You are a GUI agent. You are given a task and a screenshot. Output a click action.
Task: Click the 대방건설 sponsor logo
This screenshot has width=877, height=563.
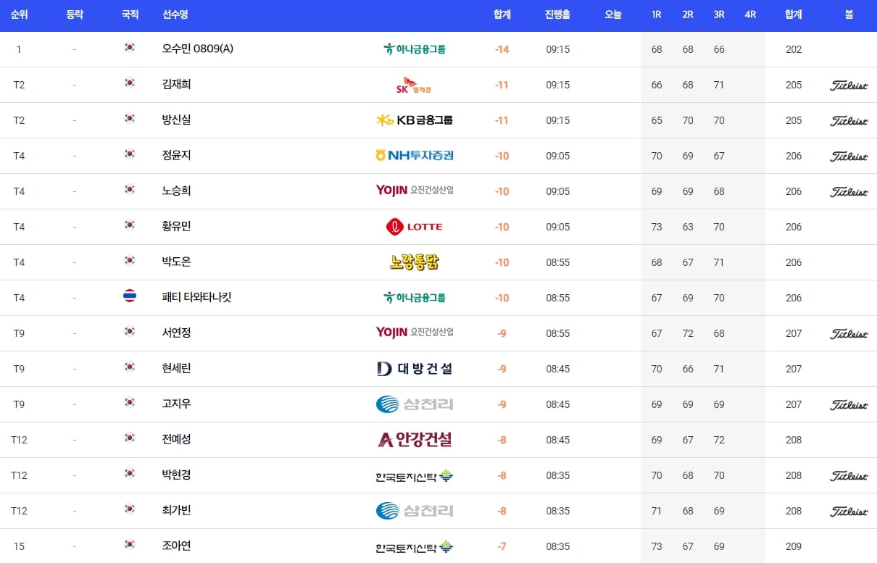(x=414, y=368)
